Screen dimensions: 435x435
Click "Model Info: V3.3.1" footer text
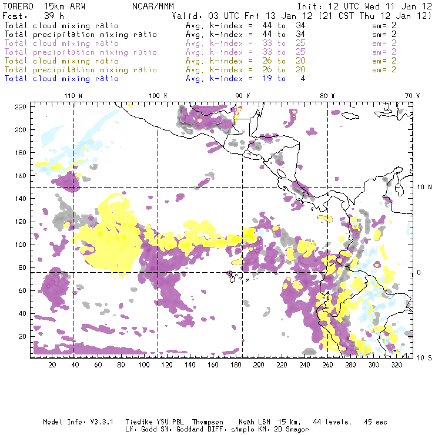click(x=78, y=422)
